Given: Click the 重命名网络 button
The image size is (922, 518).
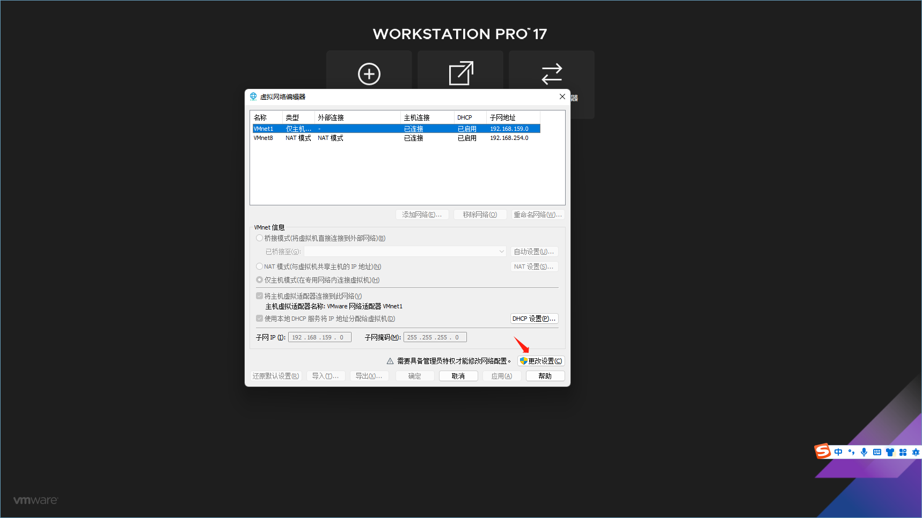Looking at the screenshot, I should [x=538, y=214].
